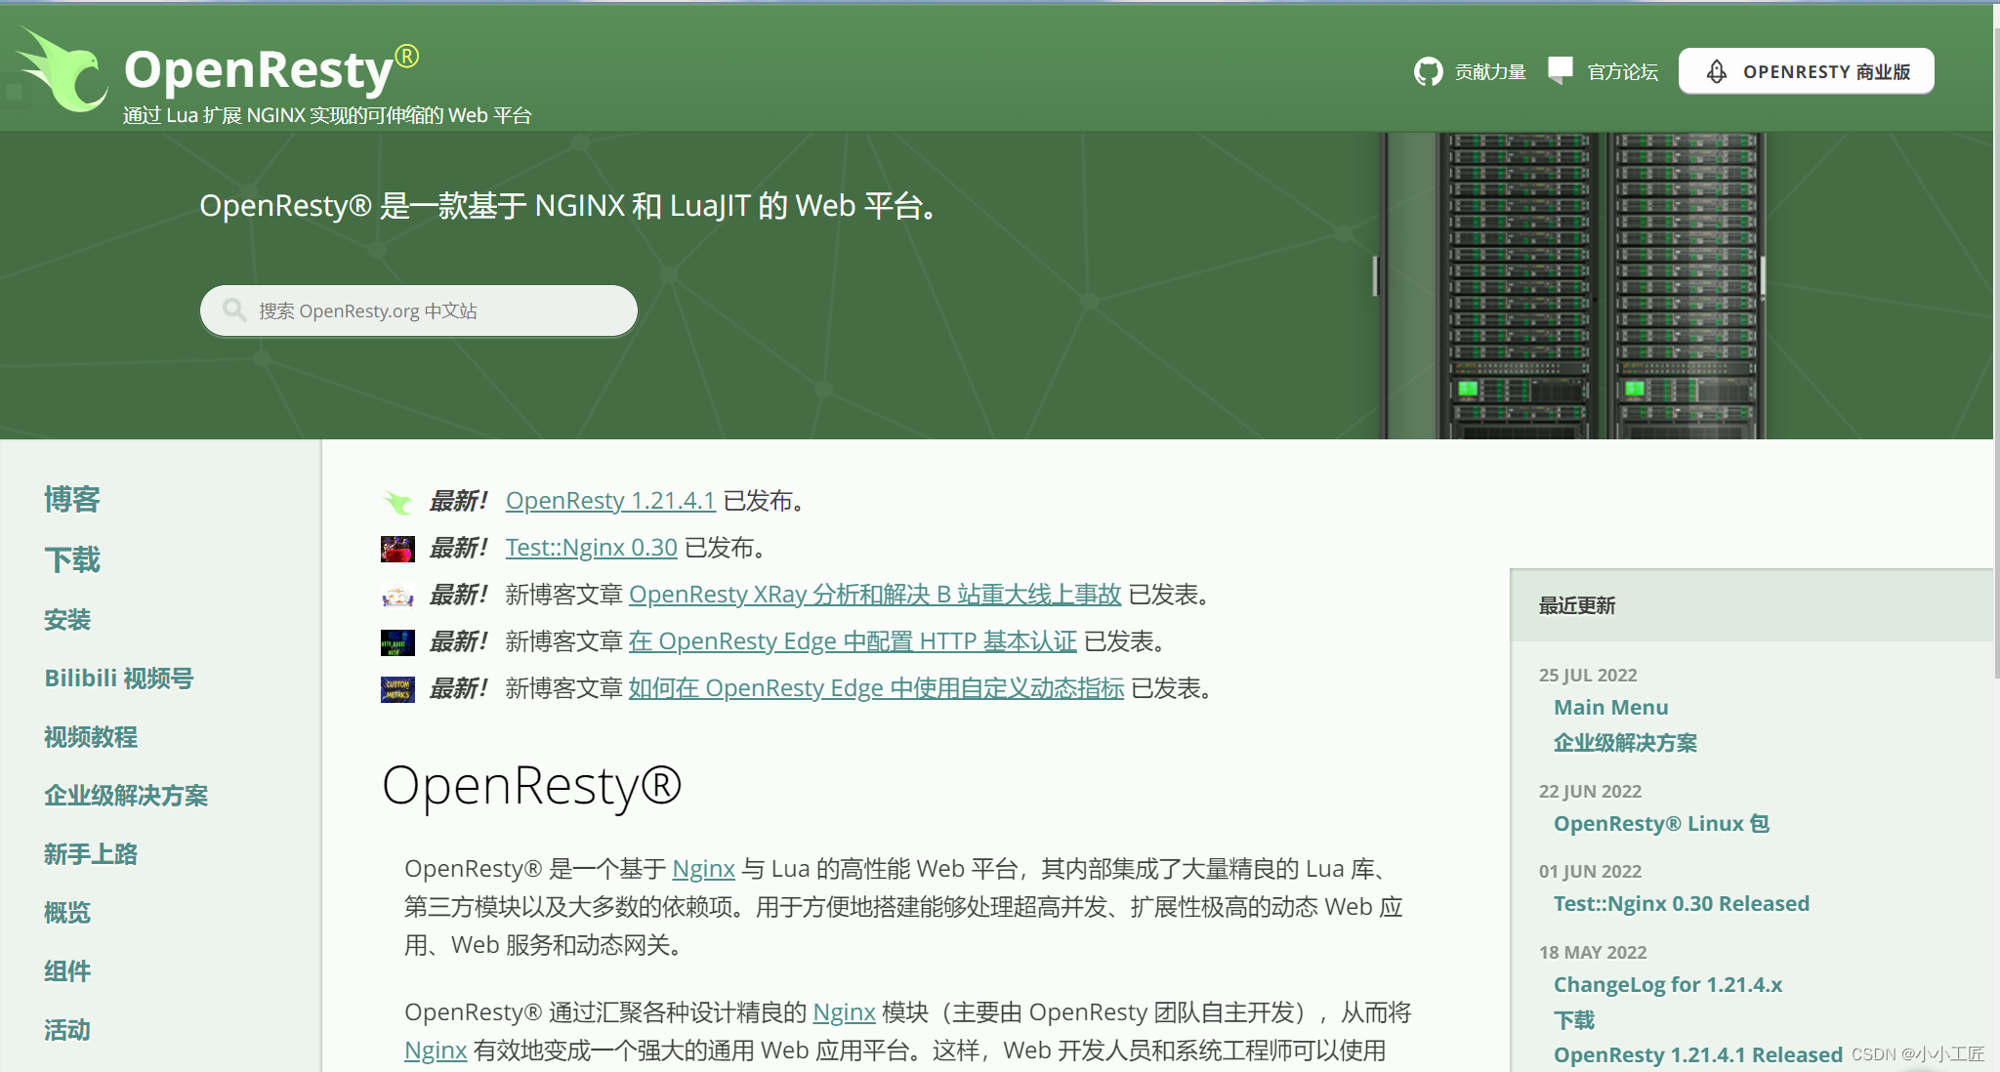
Task: Click the OpenResty bird logo
Action: click(x=62, y=70)
